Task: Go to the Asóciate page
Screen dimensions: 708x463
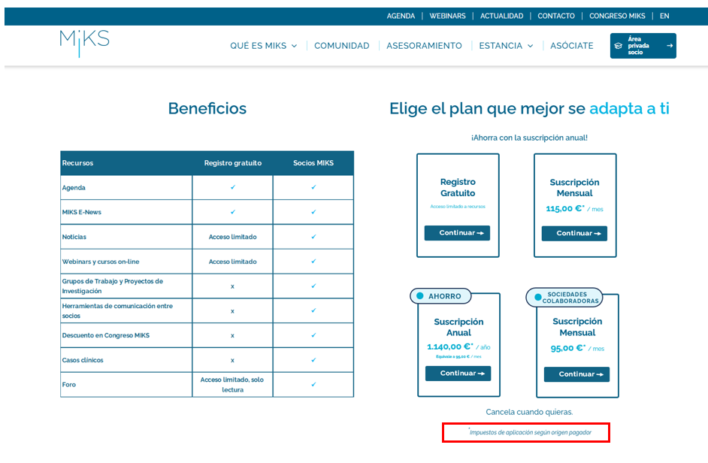Action: 571,46
